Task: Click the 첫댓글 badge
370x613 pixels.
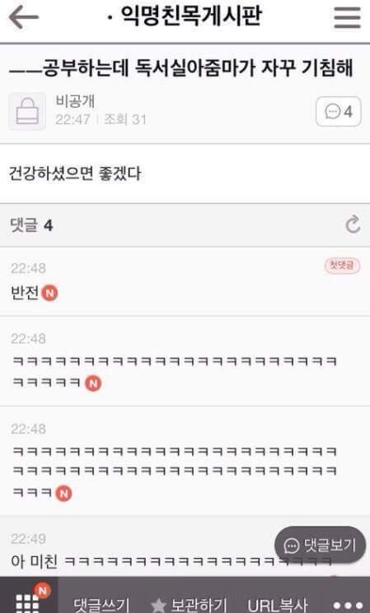Action: click(x=342, y=266)
